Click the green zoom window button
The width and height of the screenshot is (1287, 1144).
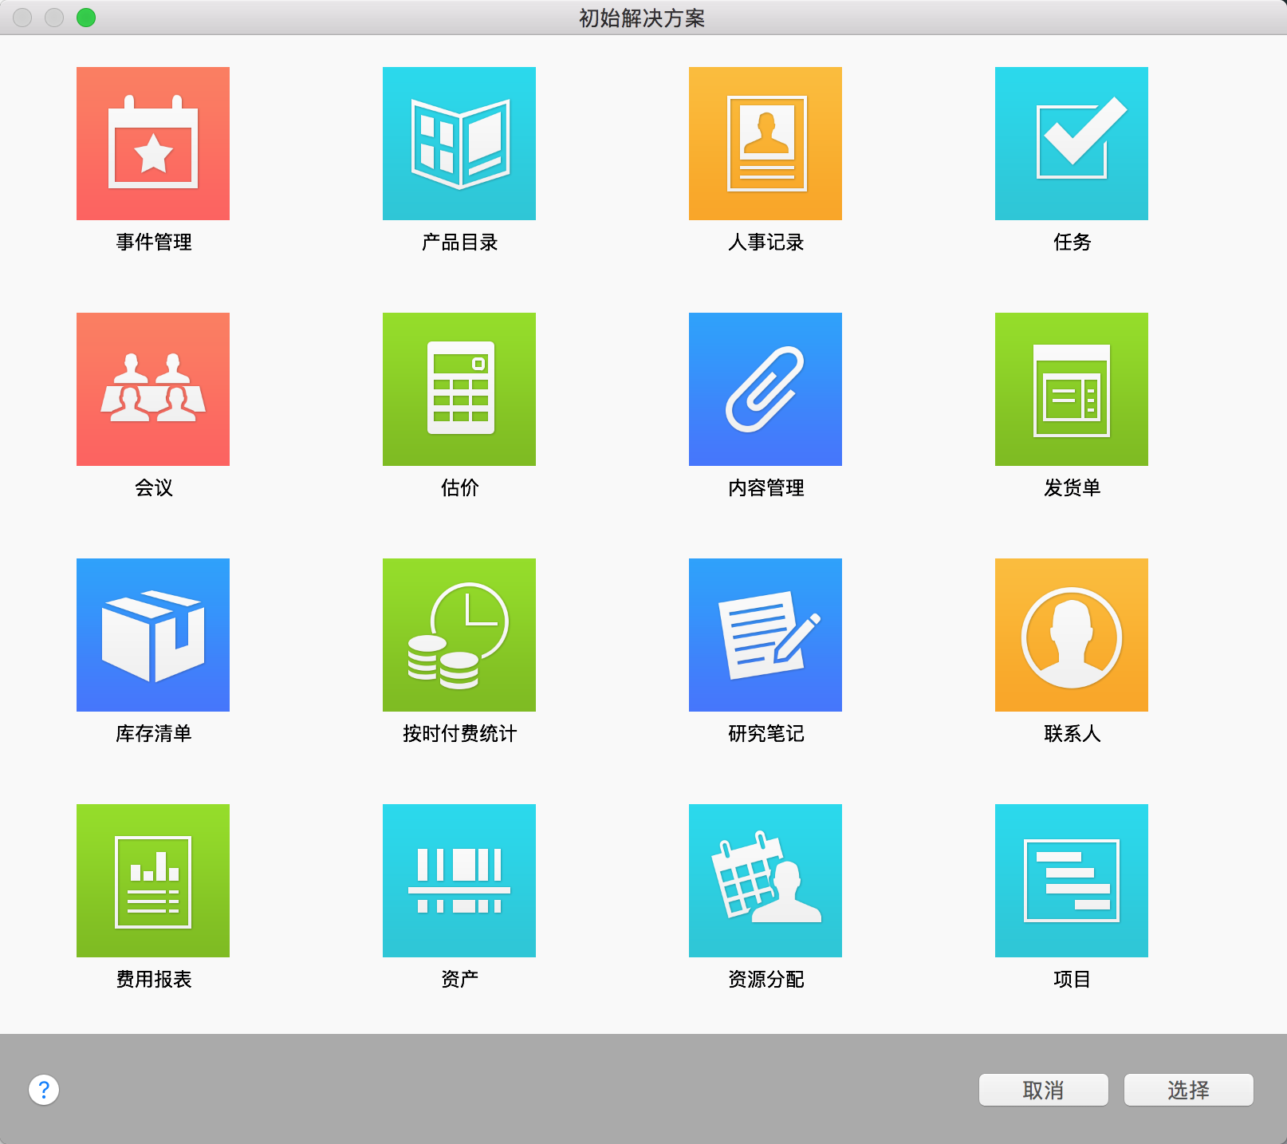(86, 18)
